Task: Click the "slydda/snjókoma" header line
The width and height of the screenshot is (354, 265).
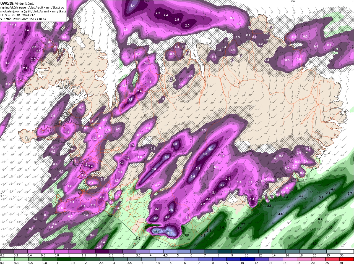Action: tap(33, 11)
